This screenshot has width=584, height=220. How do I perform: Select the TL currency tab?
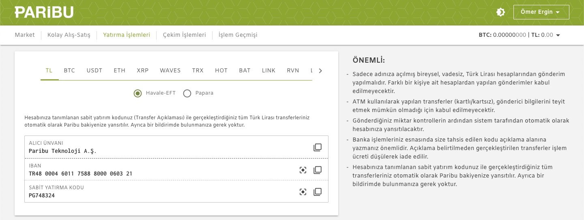49,70
